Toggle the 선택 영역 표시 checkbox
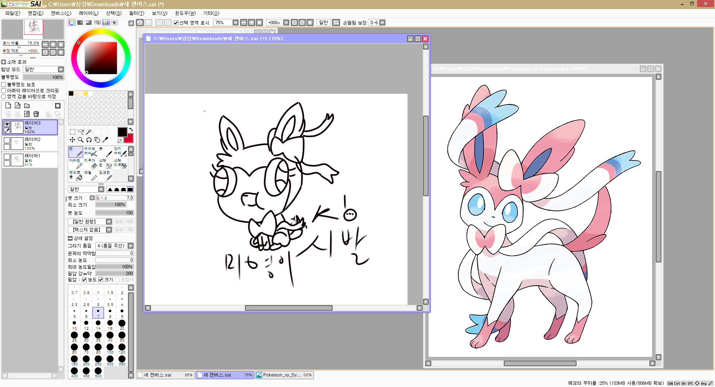The image size is (715, 387). click(176, 23)
